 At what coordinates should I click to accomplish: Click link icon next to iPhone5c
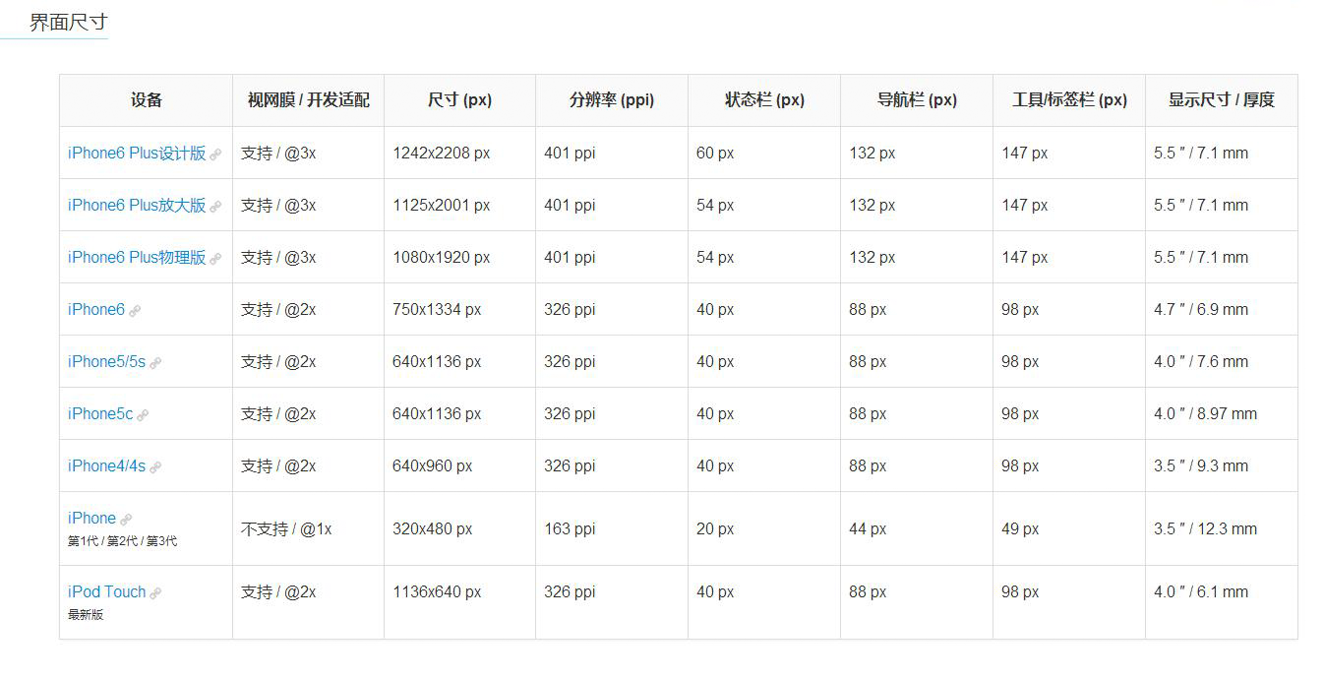143,415
